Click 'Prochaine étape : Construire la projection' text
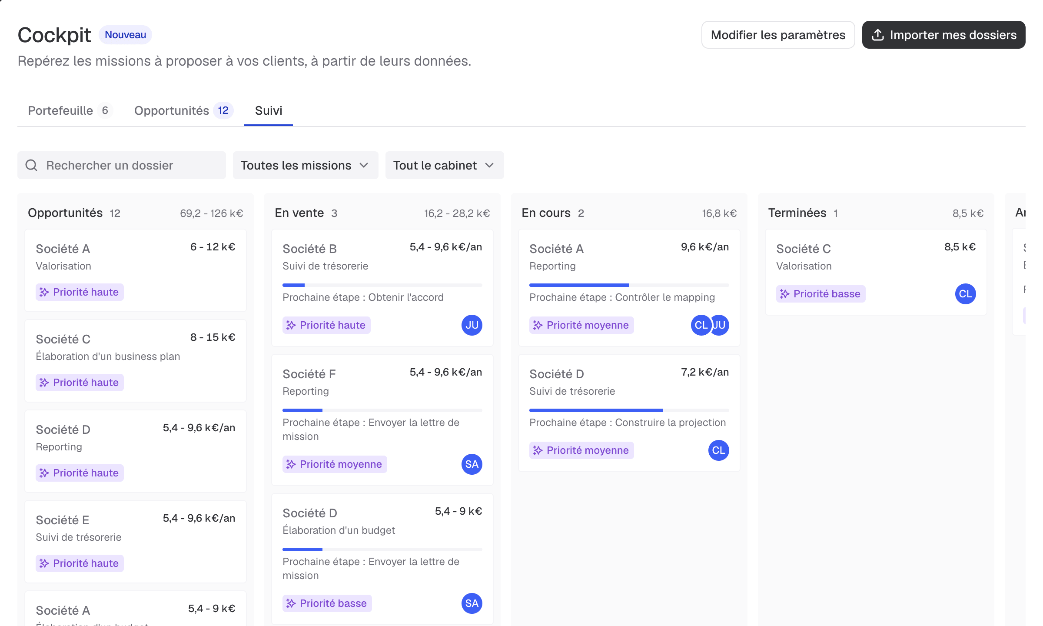 628,423
